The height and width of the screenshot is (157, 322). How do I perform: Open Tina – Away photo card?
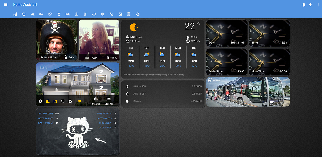[99, 40]
